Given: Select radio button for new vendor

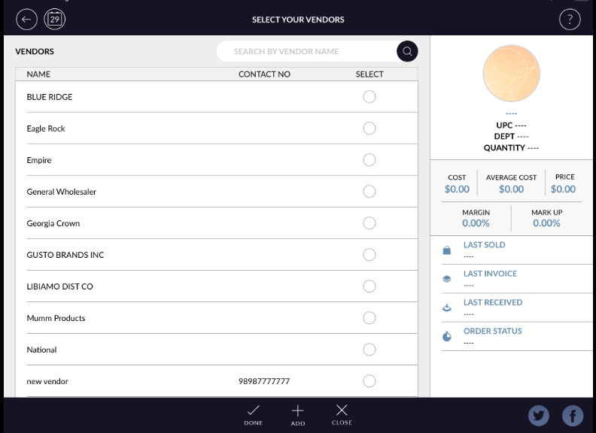Looking at the screenshot, I should (369, 381).
